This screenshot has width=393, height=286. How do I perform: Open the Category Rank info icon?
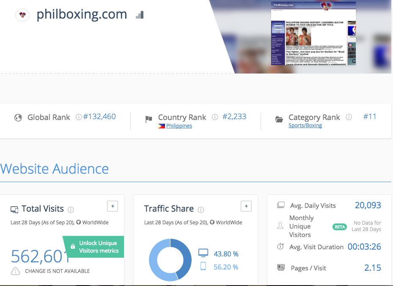click(349, 117)
